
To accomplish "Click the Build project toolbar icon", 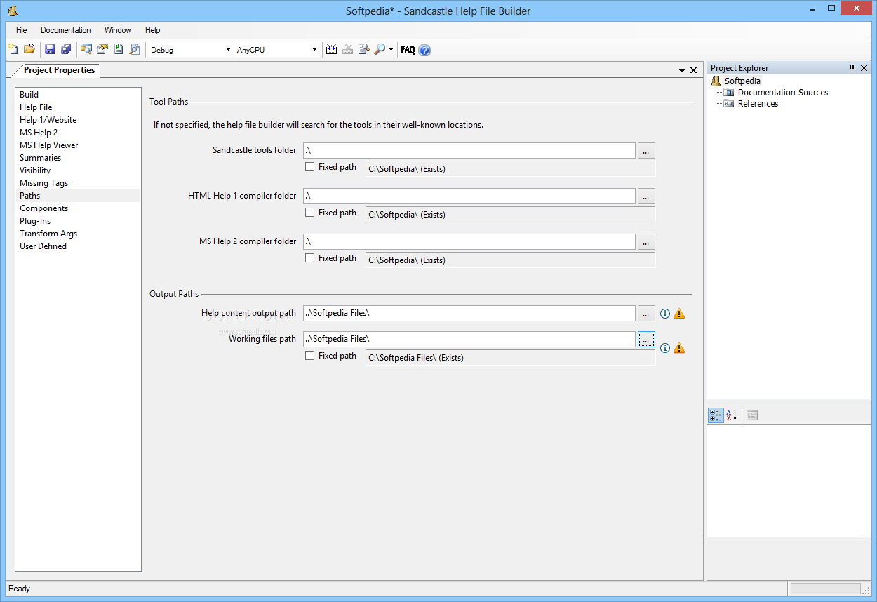I will pos(332,49).
